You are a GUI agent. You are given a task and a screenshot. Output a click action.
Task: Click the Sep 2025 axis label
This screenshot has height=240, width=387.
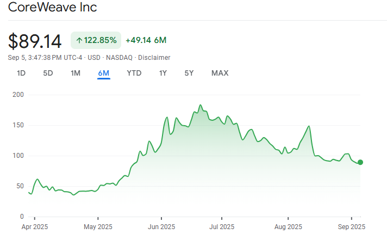351,226
